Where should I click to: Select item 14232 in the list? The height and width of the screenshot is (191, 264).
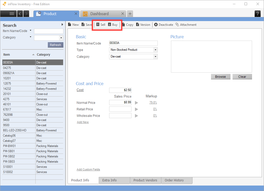pyautogui.click(x=33, y=89)
